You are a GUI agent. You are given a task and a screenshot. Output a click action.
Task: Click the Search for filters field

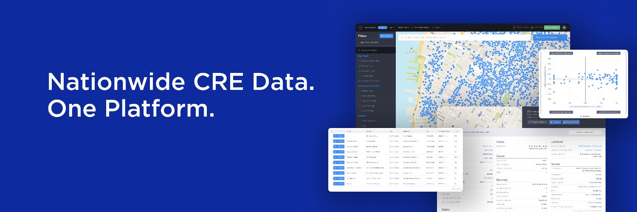point(375,50)
